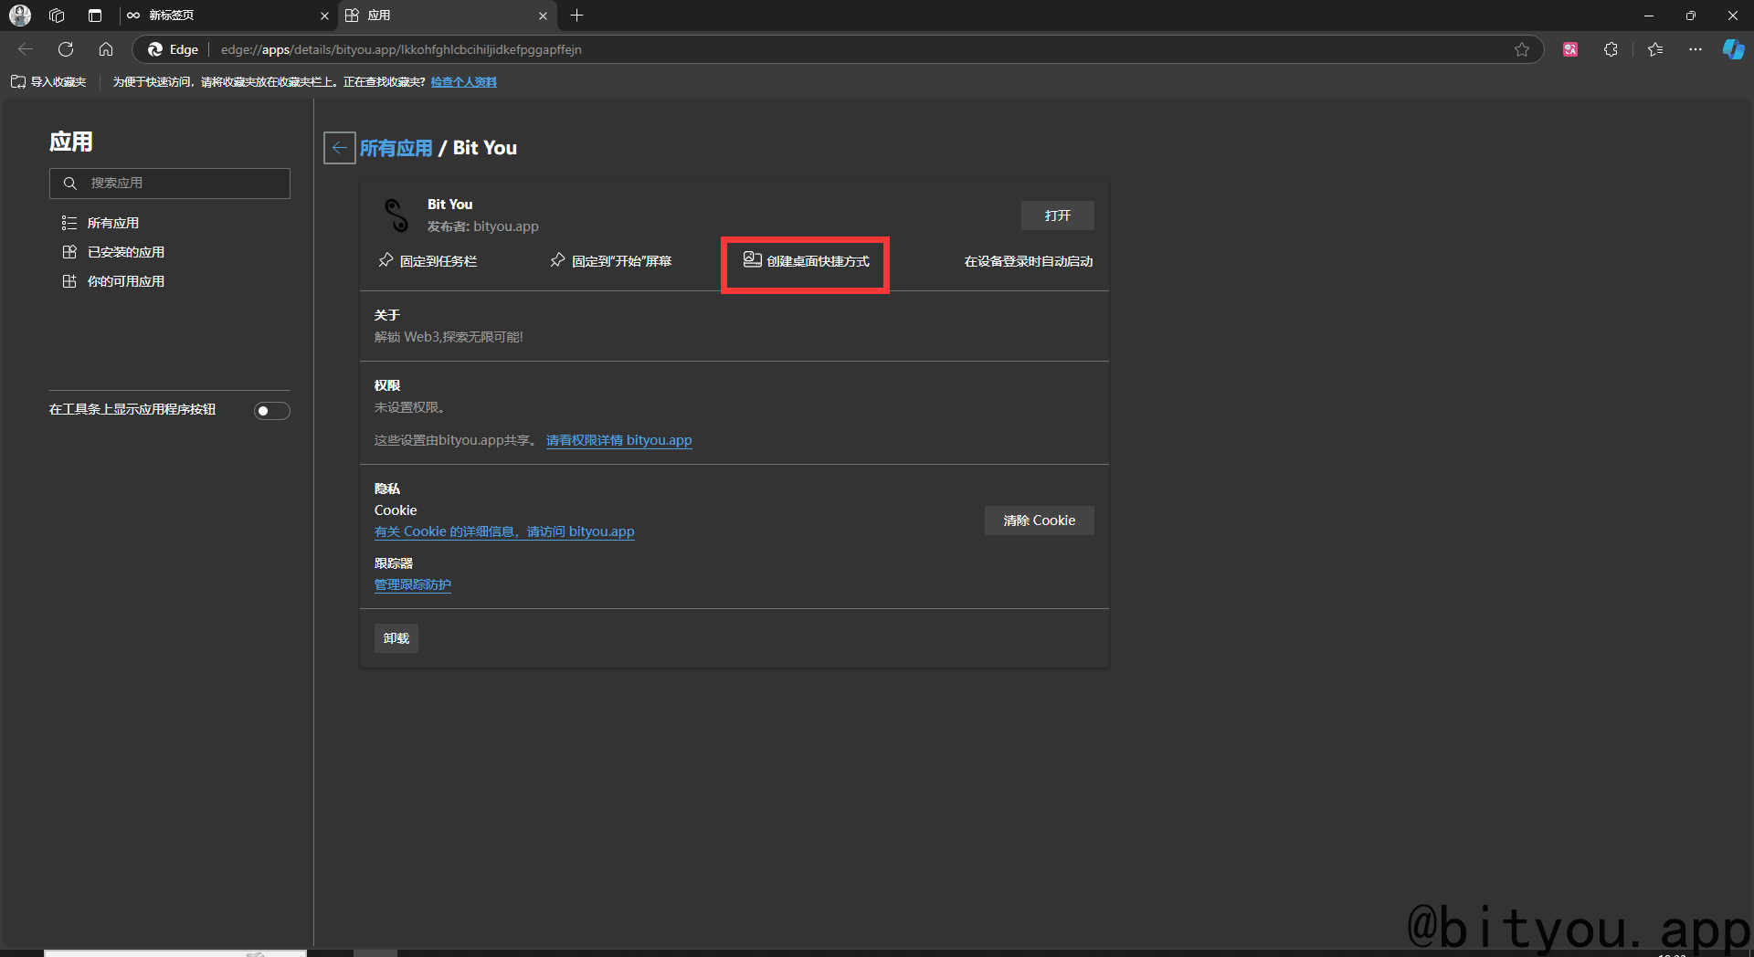Close the 应用 tab
This screenshot has width=1754, height=957.
(543, 16)
